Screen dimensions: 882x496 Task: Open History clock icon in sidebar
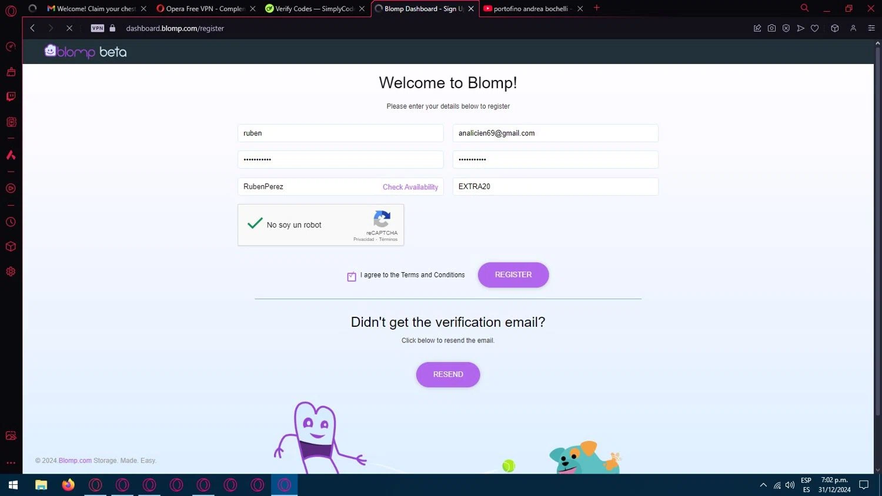point(11,222)
